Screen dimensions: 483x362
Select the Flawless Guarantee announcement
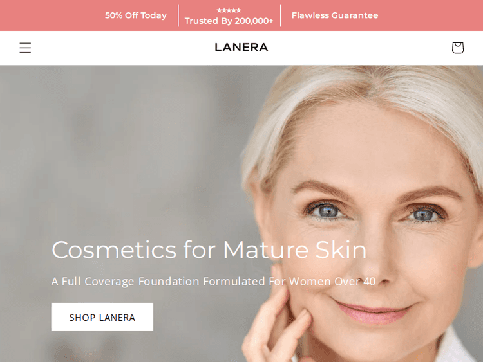click(x=335, y=15)
